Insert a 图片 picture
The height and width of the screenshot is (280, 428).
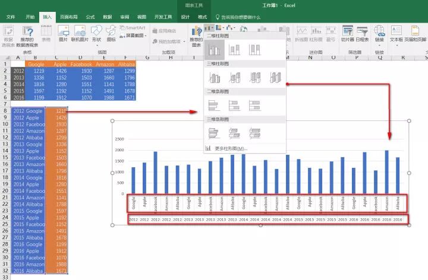(x=64, y=34)
